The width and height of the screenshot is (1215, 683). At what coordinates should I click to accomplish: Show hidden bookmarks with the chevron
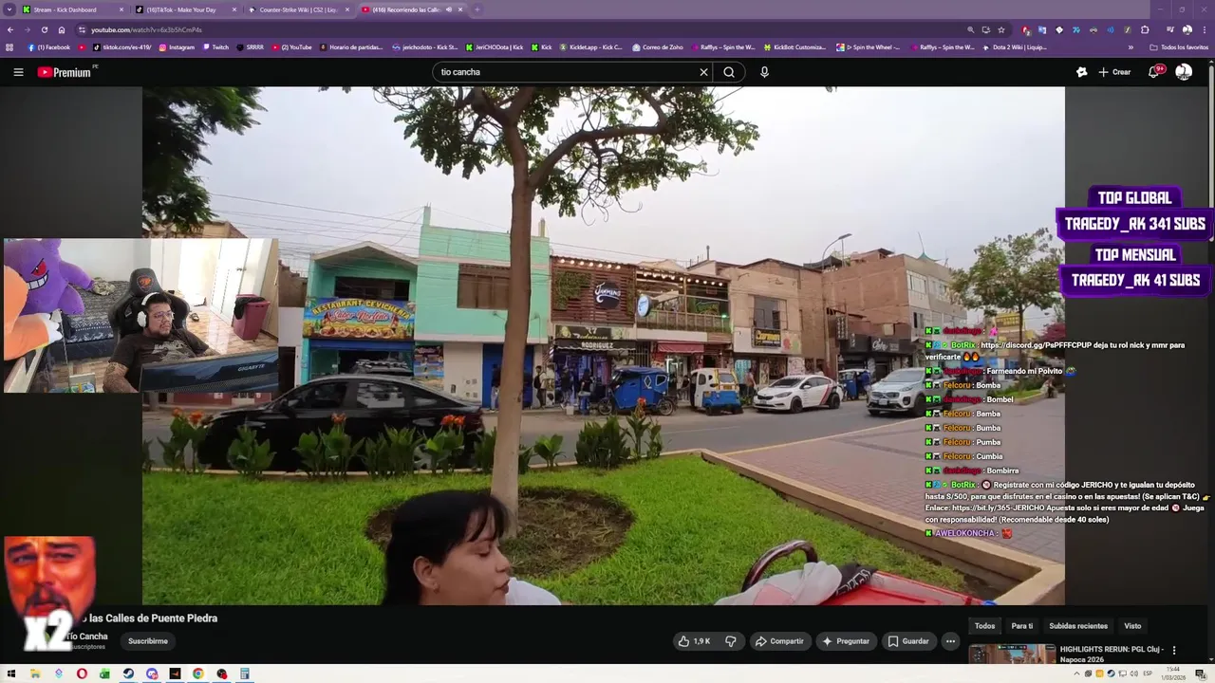click(x=1131, y=47)
